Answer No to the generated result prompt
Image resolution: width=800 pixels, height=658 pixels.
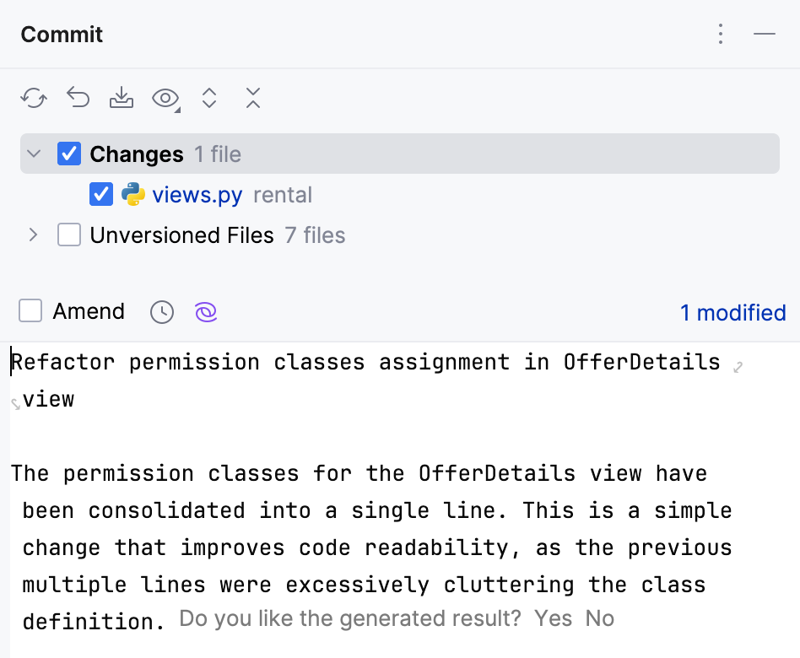(599, 618)
